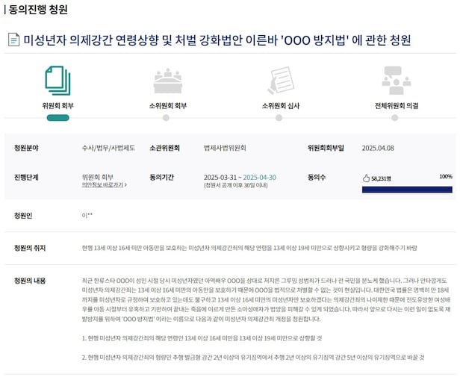Viewport: 460px width, 380px height.
Task: Click the document icon beside the petition title
Action: click(13, 40)
